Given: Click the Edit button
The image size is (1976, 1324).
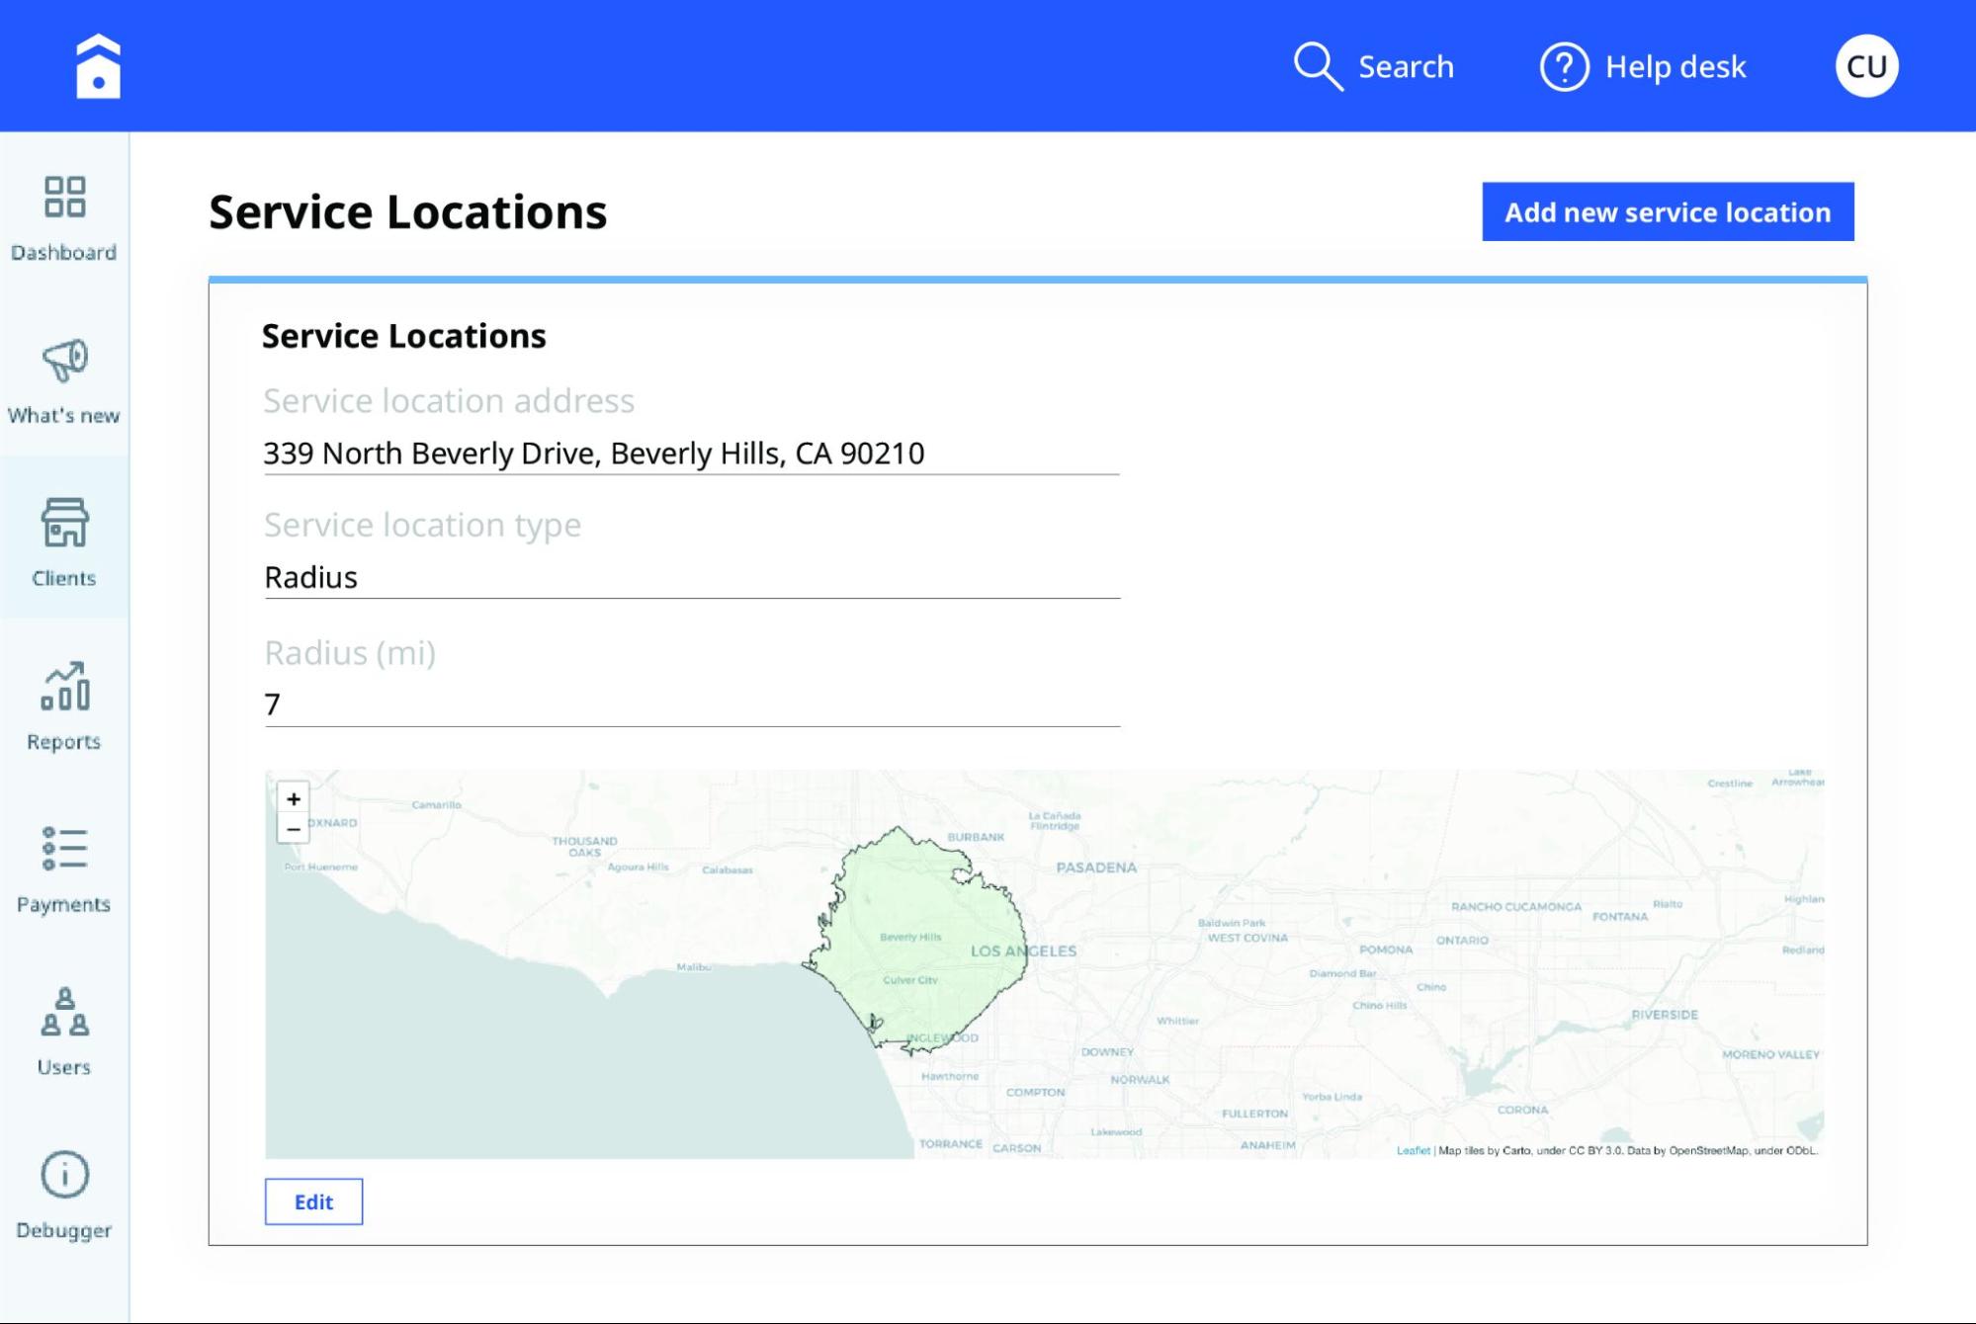Looking at the screenshot, I should pos(313,1201).
